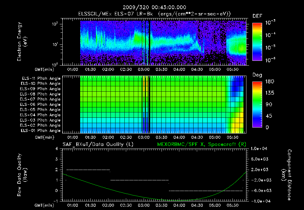Select the ELS-11 Pitch Angle row label
The width and height of the screenshot is (304, 210).
coord(41,79)
